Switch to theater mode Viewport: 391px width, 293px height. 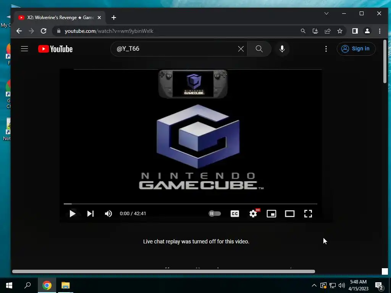(290, 214)
